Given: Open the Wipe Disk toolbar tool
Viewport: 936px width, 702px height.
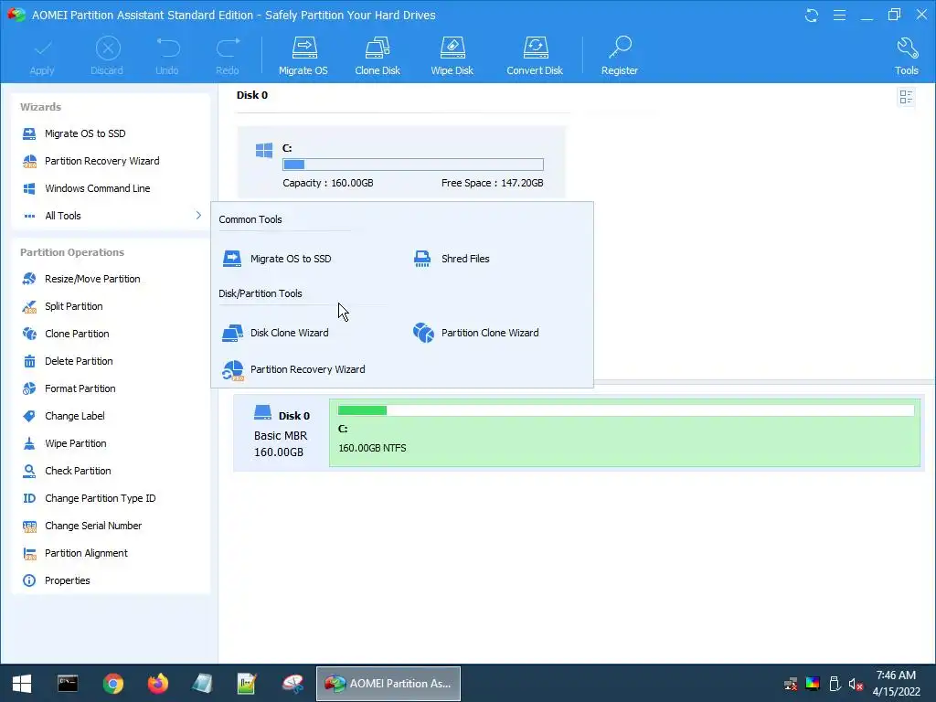Looking at the screenshot, I should pyautogui.click(x=452, y=57).
